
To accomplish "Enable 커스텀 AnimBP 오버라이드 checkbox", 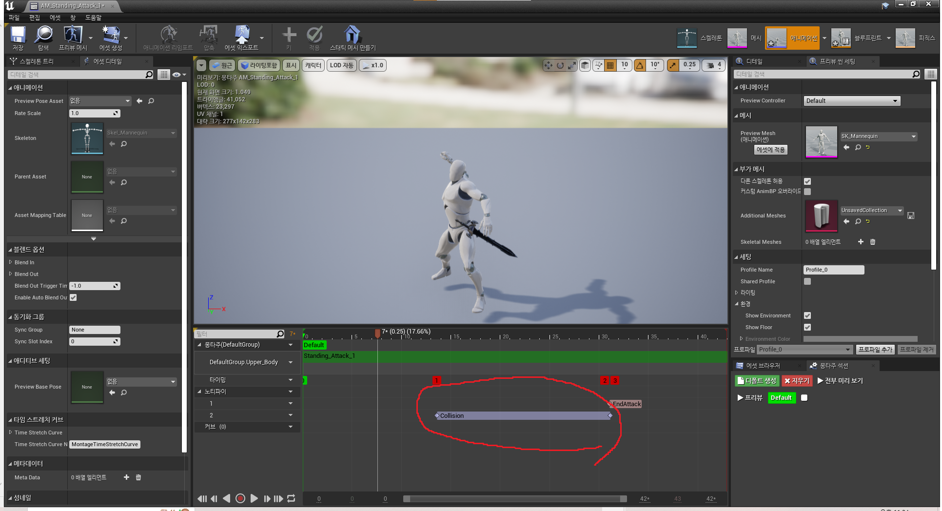I will click(807, 192).
